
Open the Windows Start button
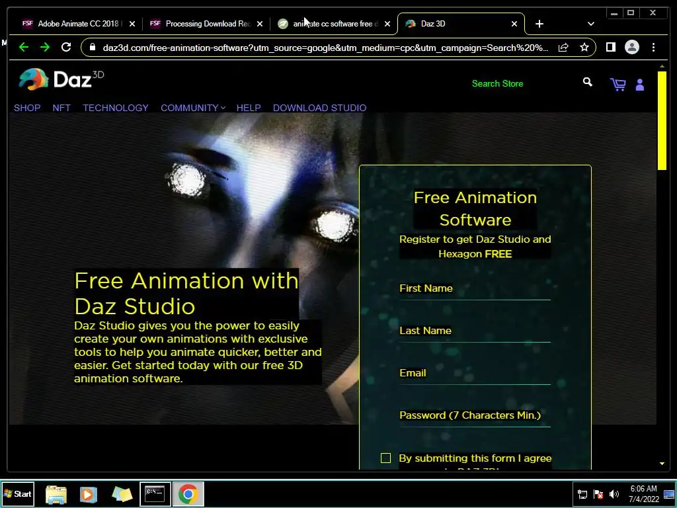tap(18, 493)
